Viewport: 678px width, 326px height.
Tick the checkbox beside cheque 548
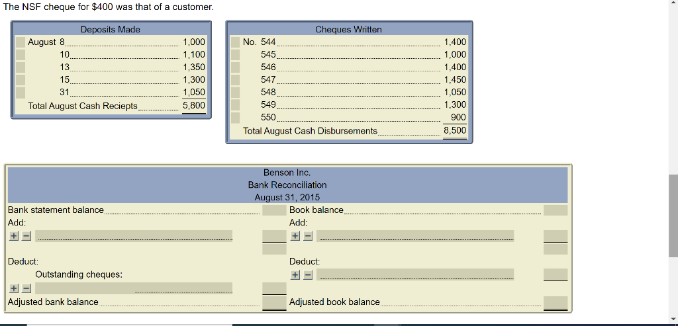(235, 92)
